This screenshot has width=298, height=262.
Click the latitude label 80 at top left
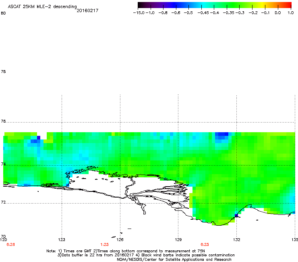[3, 13]
